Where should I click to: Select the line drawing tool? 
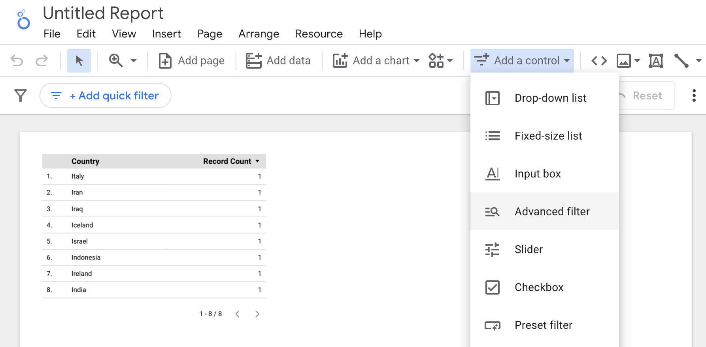coord(681,61)
